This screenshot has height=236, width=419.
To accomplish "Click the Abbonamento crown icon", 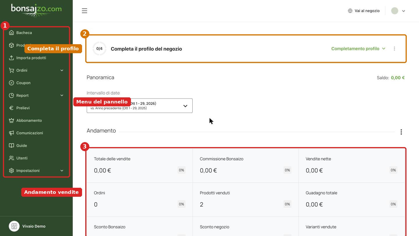I will pos(11,120).
